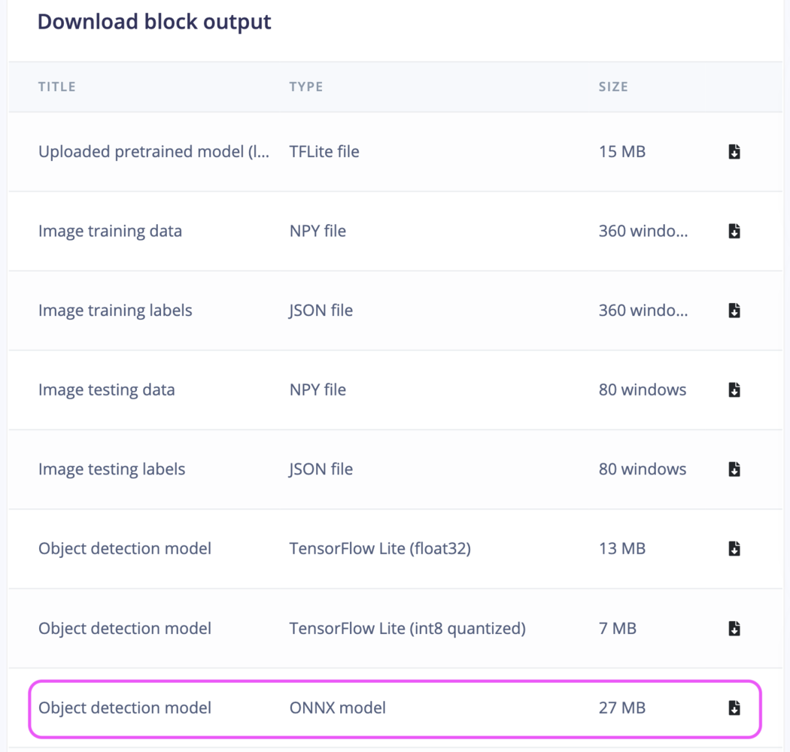Click the TensorFlow Lite (int8 quantized) label
790x752 pixels.
[x=407, y=629]
